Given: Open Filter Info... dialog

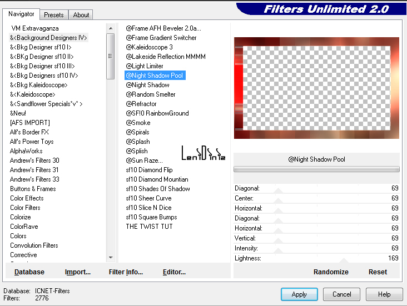Looking at the screenshot, I should point(126,272).
